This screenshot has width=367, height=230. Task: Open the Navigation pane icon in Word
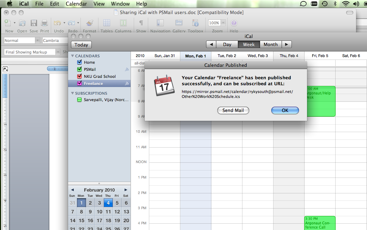tap(160, 23)
